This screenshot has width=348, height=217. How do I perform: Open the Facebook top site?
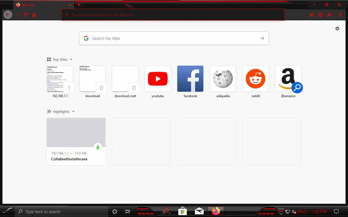pos(190,81)
